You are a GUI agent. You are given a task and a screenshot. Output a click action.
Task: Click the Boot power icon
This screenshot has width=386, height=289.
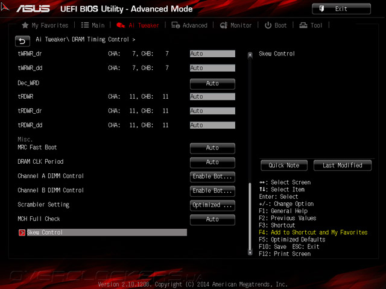(x=268, y=25)
